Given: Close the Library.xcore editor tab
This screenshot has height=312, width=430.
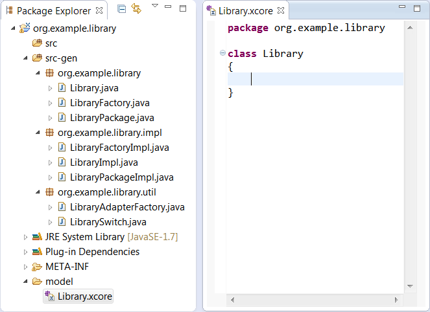Looking at the screenshot, I should 281,10.
